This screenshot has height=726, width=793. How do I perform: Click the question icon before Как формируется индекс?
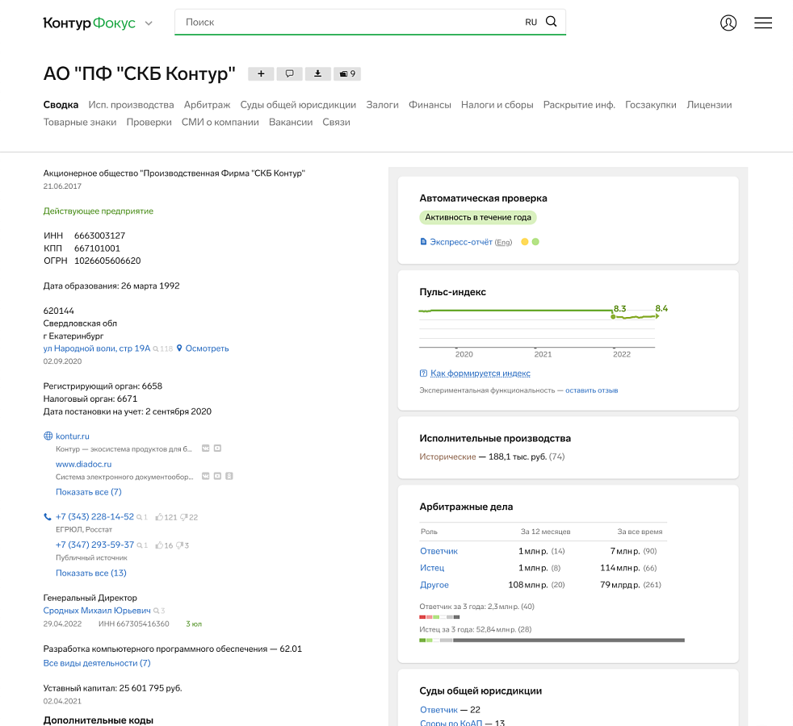423,373
